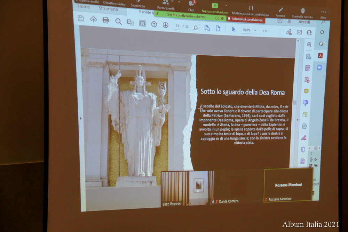Open Zoom Altro more options menu
The height and width of the screenshot is (232, 348).
click(x=323, y=14)
